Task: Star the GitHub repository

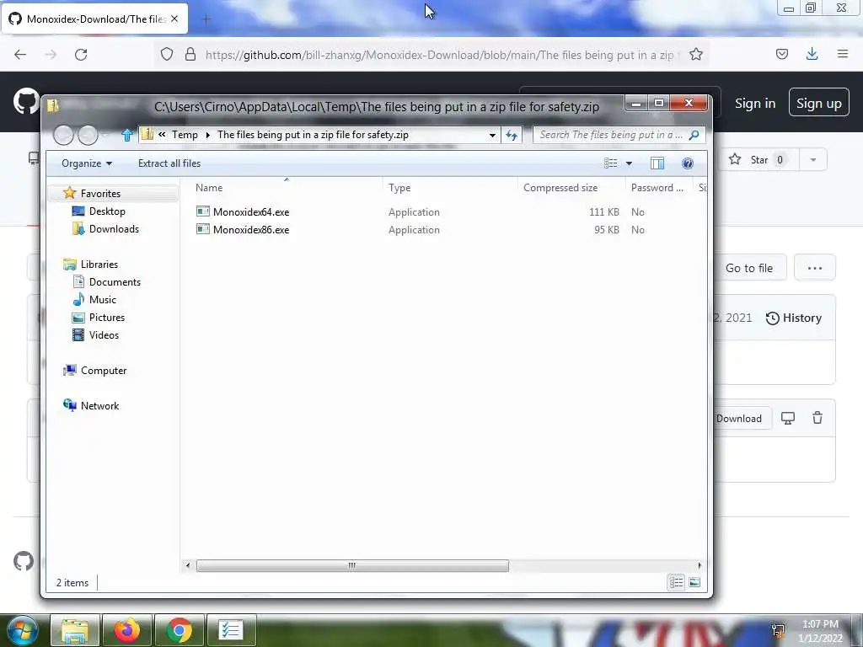Action: tap(758, 159)
